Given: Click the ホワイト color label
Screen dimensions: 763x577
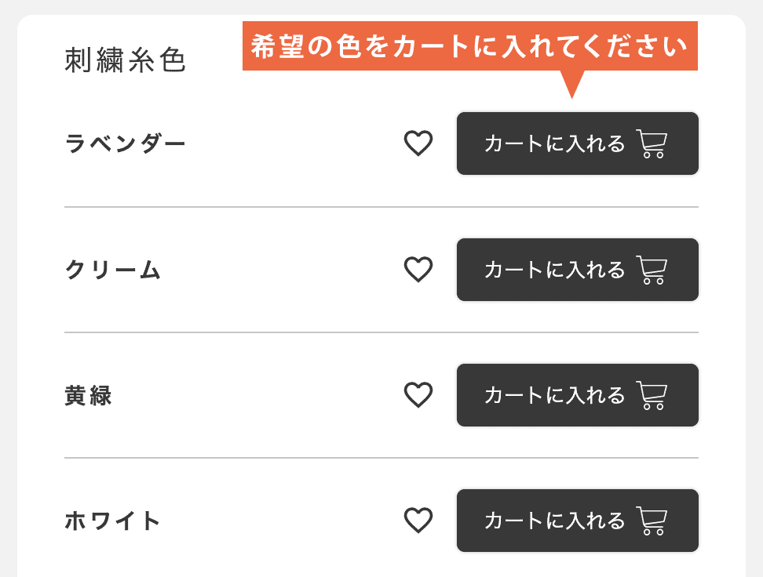Looking at the screenshot, I should [x=113, y=521].
